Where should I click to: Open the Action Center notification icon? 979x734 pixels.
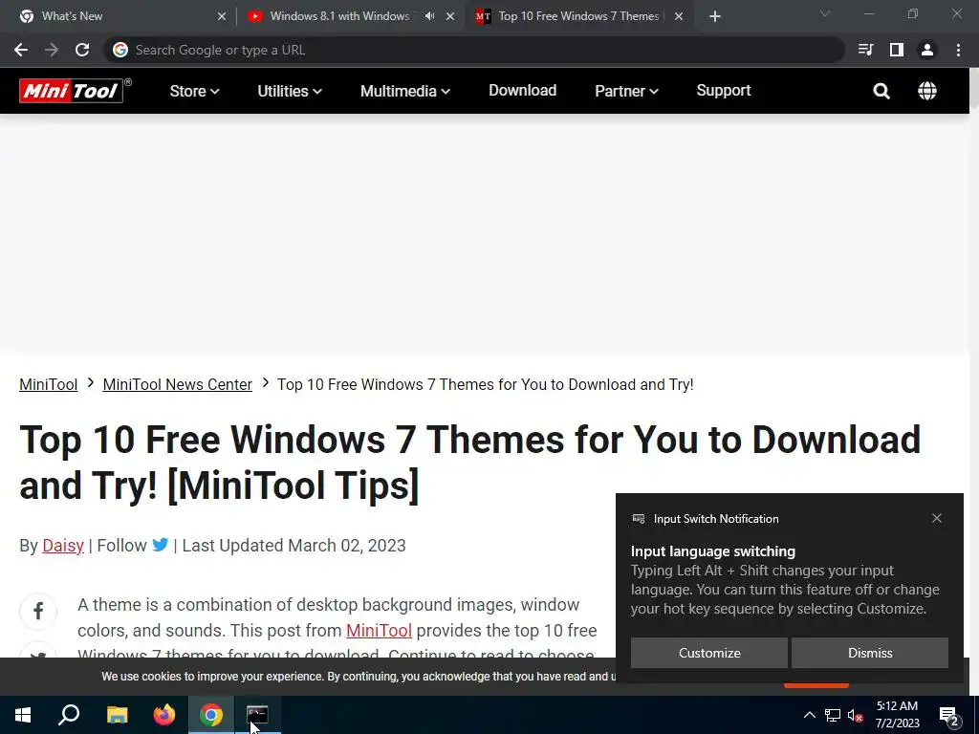coord(949,717)
